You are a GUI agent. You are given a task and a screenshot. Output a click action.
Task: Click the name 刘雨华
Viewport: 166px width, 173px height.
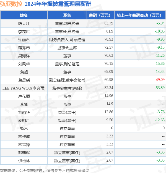24,112
